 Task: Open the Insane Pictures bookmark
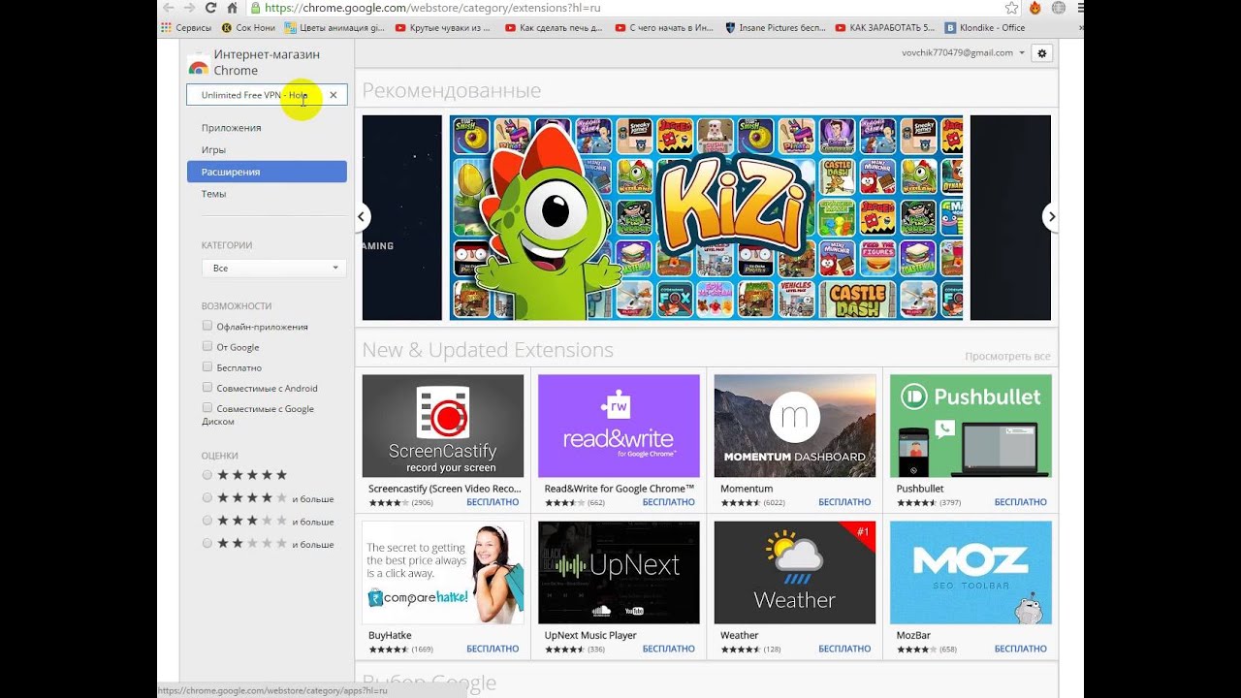(x=775, y=28)
